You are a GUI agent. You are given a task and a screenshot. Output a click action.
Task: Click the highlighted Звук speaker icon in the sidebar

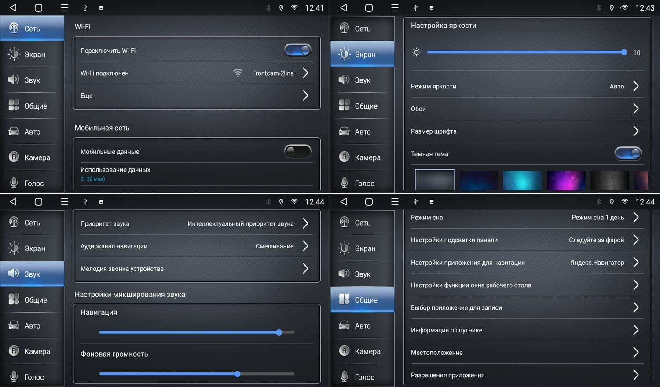coord(14,274)
